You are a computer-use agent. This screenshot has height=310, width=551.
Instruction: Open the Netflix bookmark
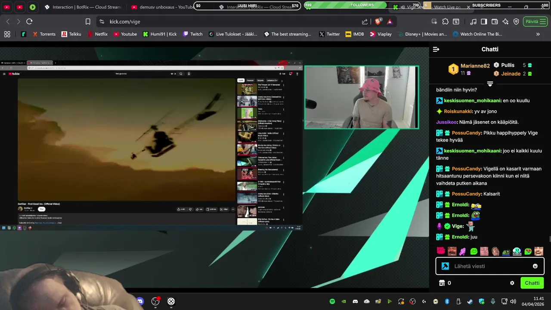(97, 34)
